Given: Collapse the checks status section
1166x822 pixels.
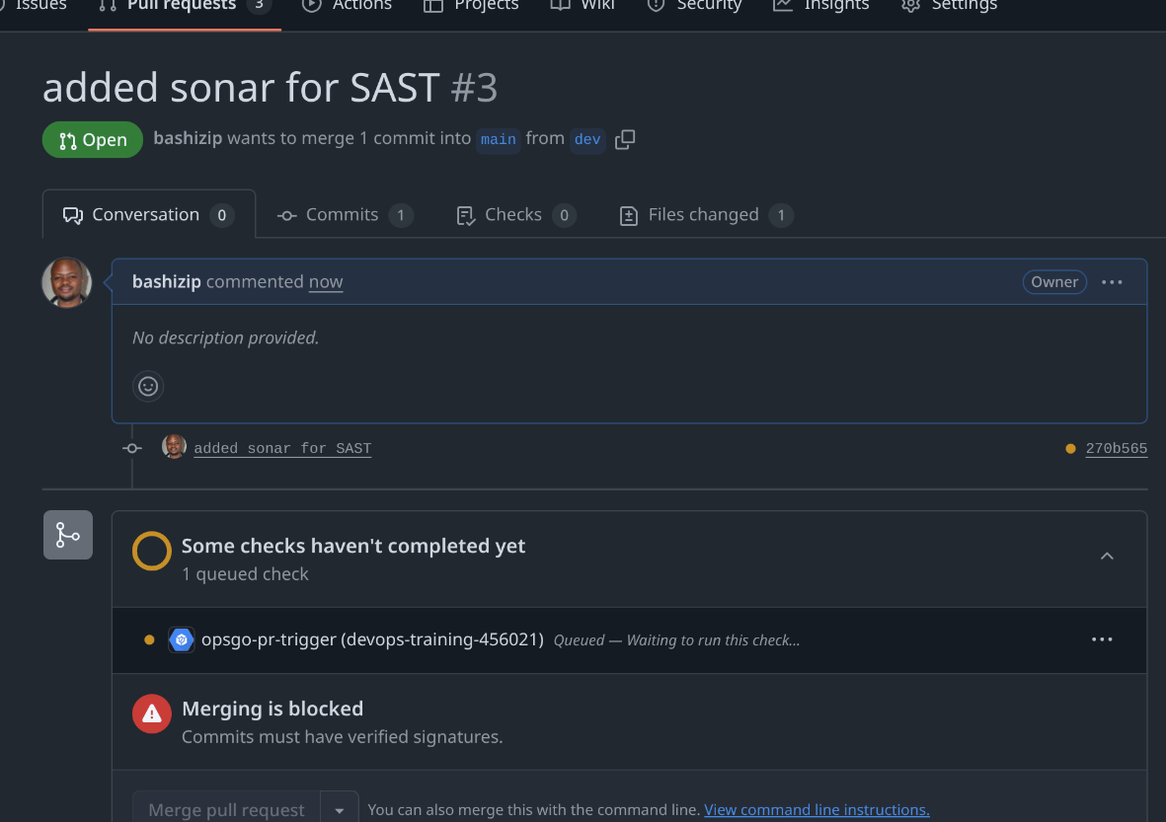Looking at the screenshot, I should point(1107,556).
